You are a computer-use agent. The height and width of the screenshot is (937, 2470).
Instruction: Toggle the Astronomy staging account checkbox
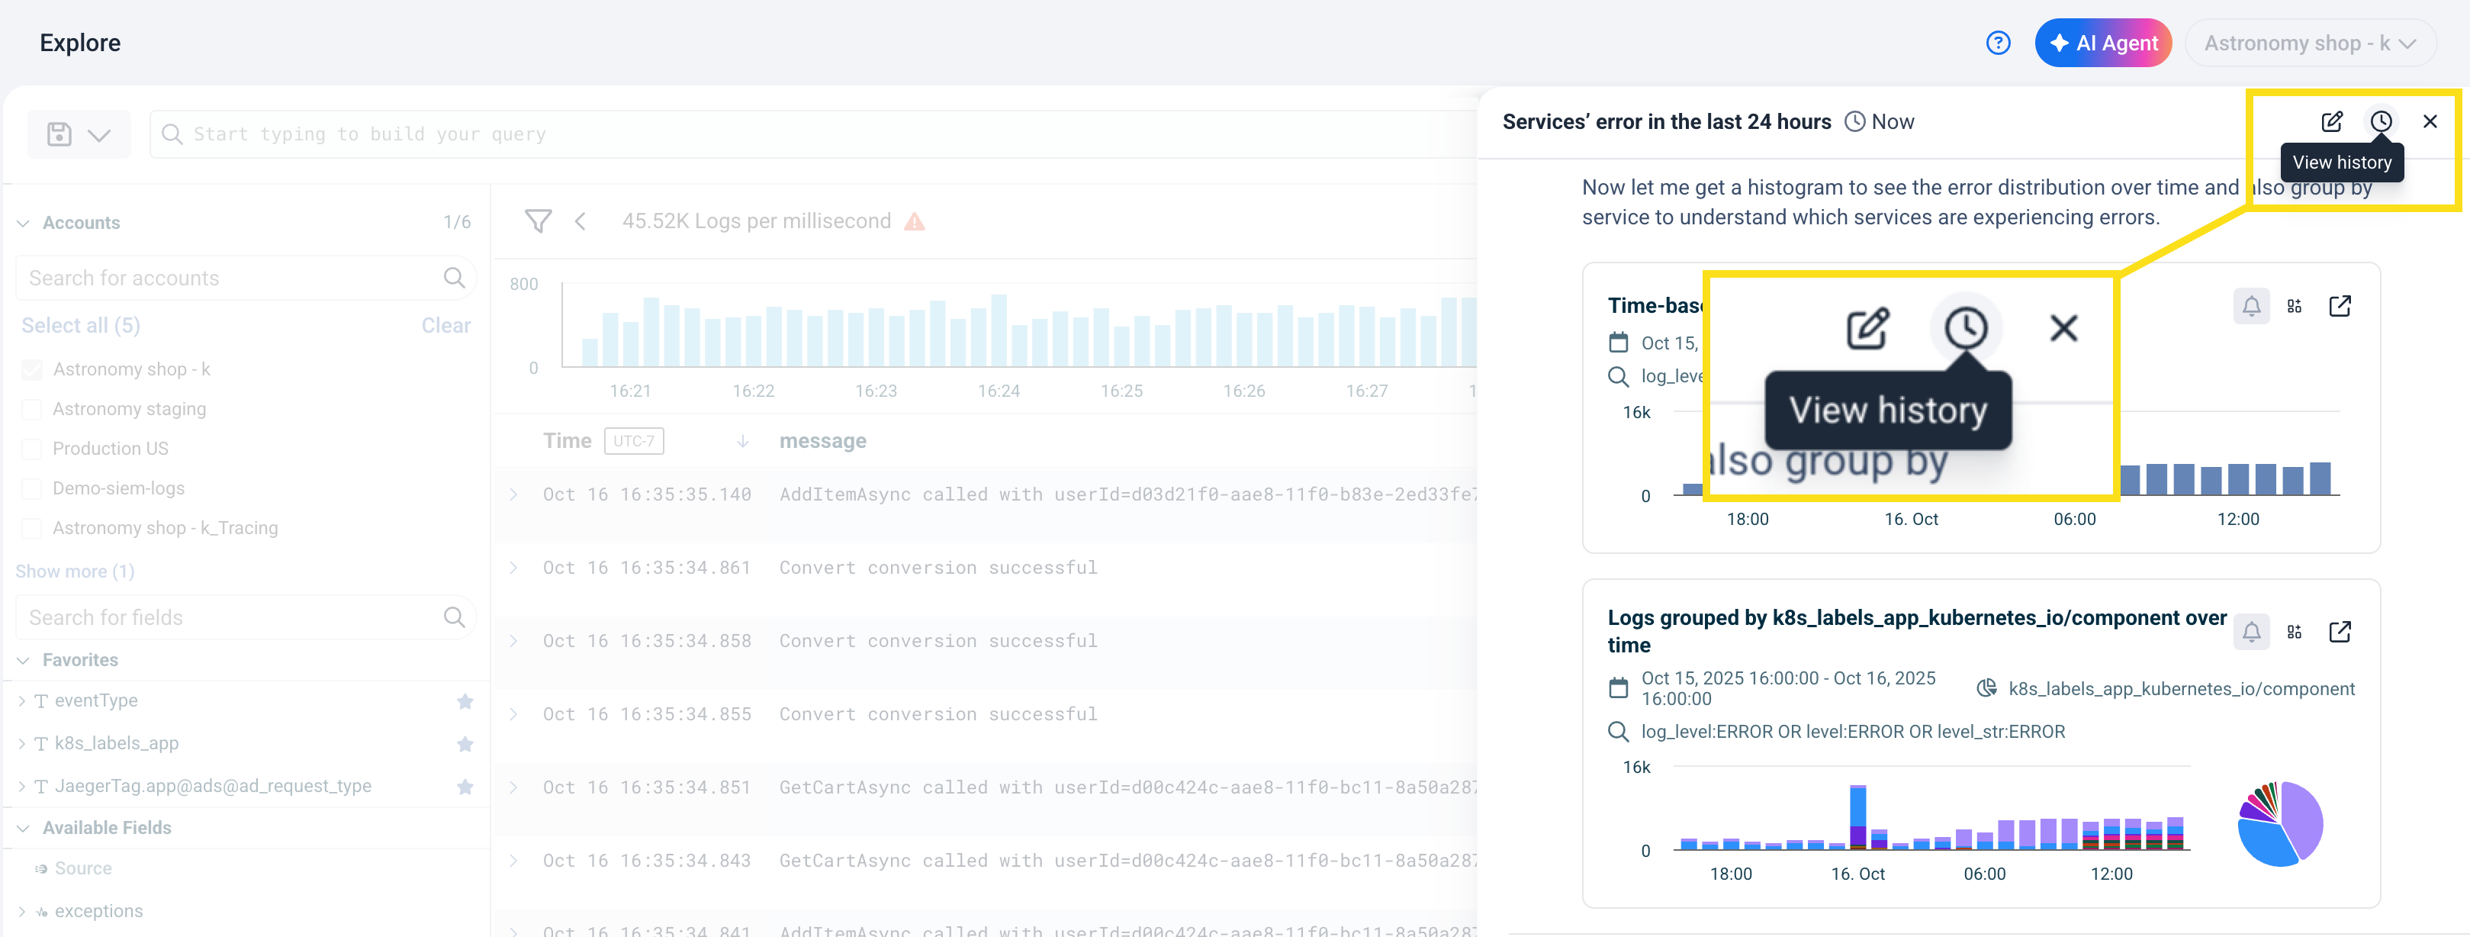click(31, 410)
